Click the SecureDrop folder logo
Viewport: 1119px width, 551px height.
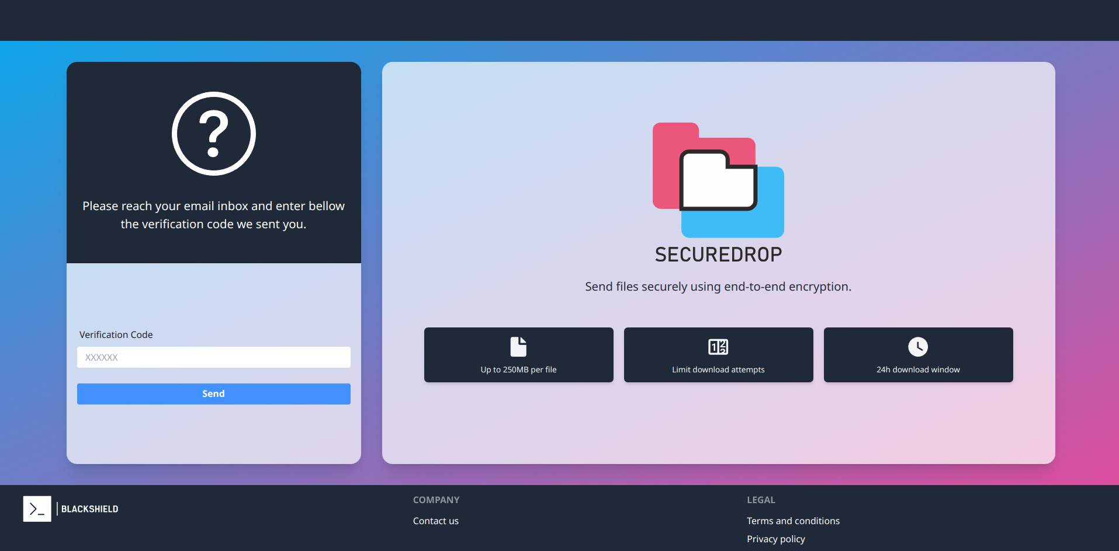(x=718, y=180)
